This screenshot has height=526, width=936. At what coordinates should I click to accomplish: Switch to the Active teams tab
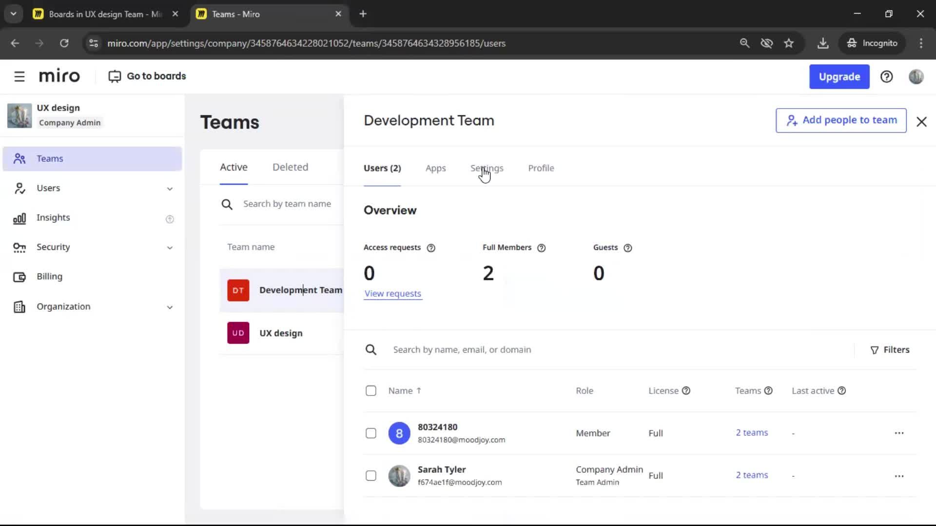(234, 167)
